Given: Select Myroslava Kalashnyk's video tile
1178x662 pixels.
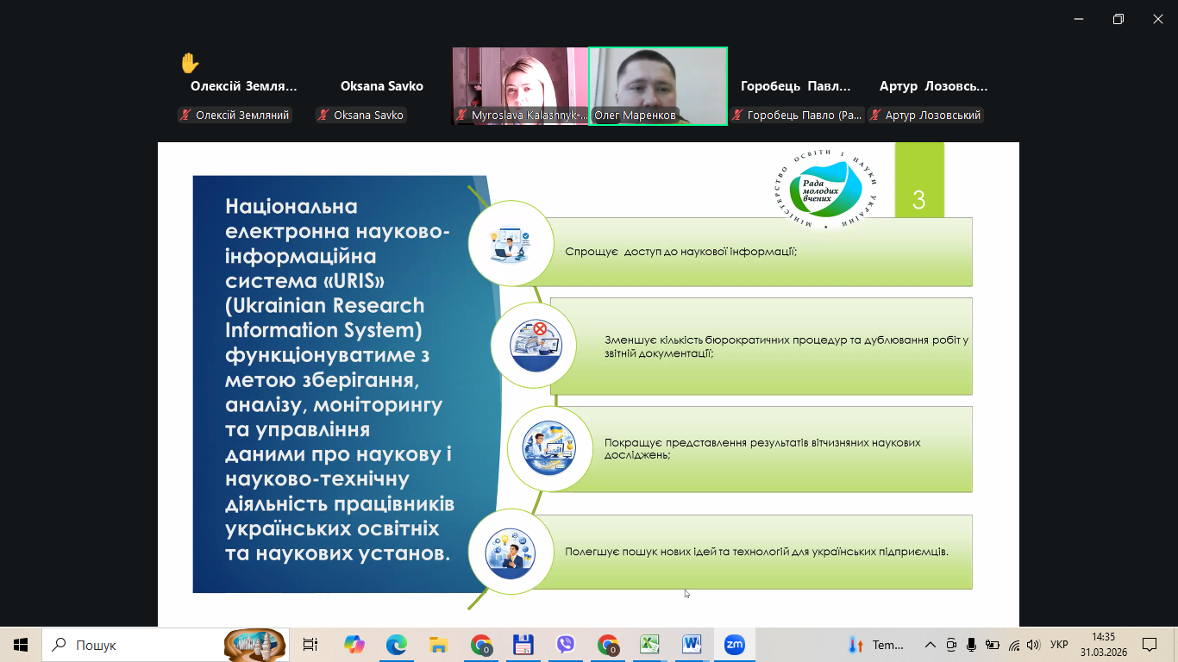Looking at the screenshot, I should 520,86.
